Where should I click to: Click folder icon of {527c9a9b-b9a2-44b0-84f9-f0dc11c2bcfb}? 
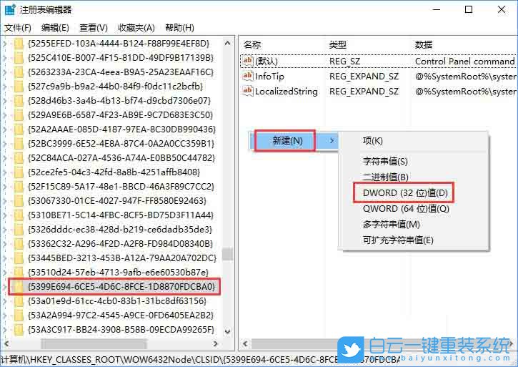[x=19, y=87]
